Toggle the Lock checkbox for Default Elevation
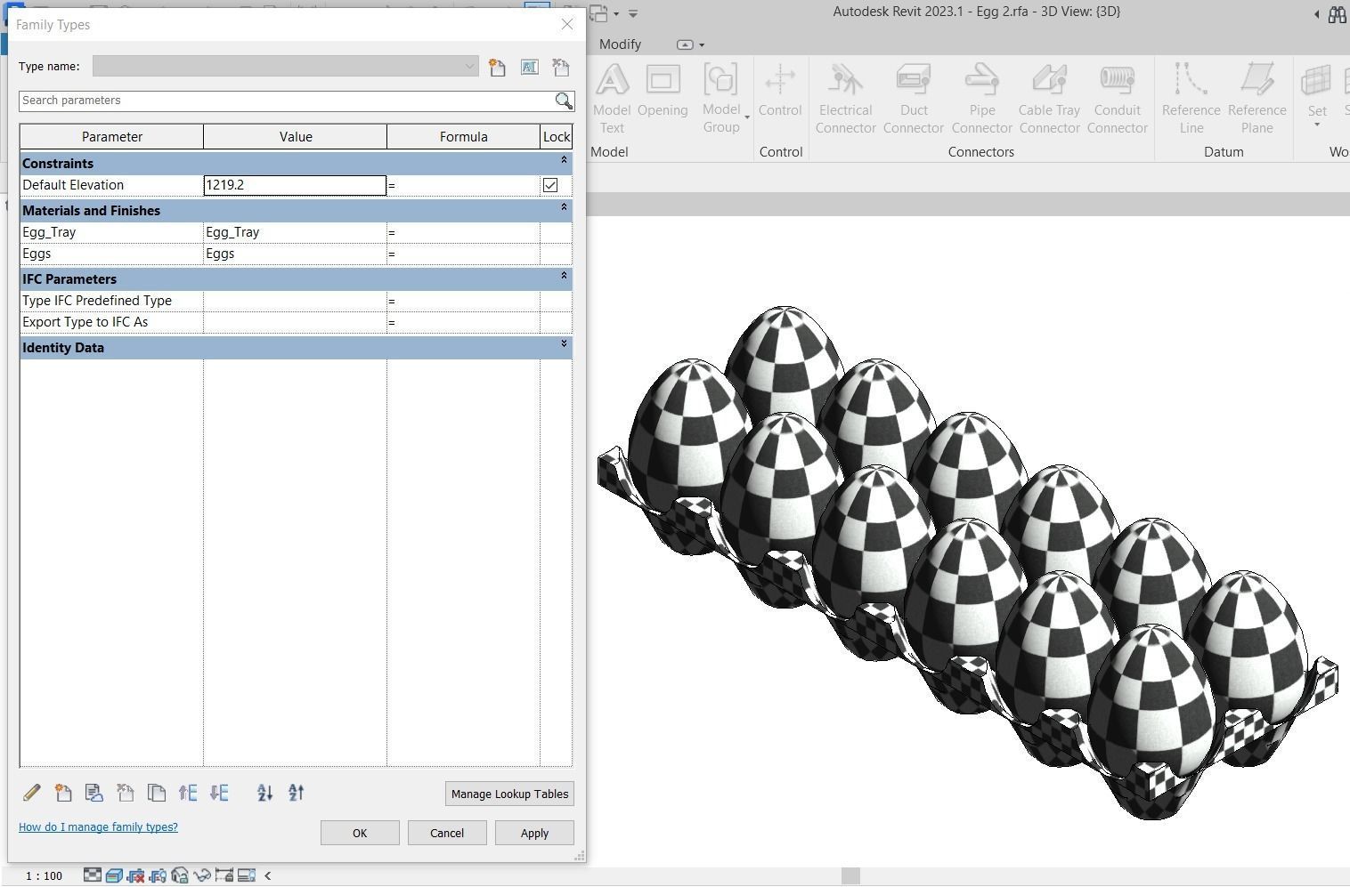Viewport: 1350px width, 887px height. (550, 185)
